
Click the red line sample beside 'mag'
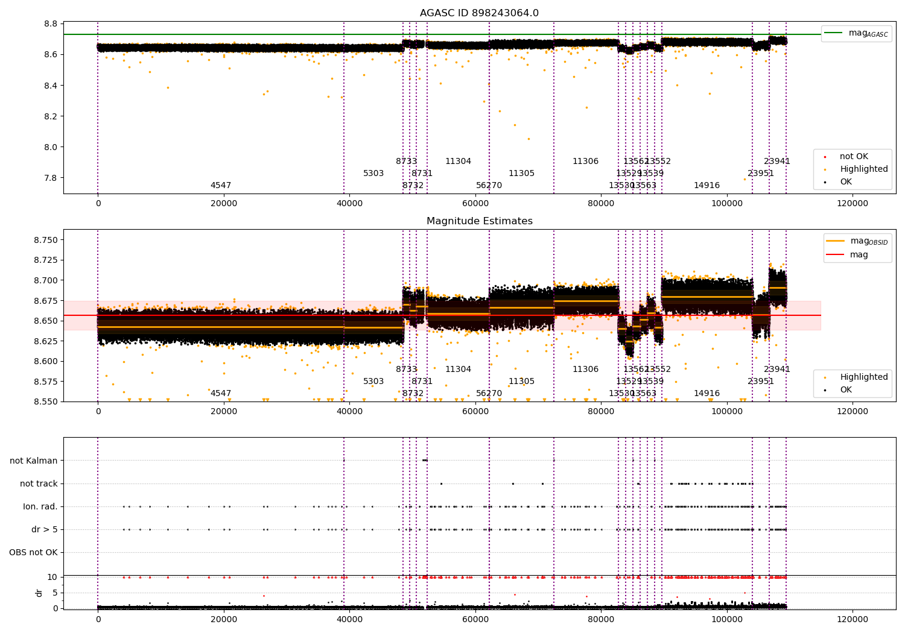point(835,255)
